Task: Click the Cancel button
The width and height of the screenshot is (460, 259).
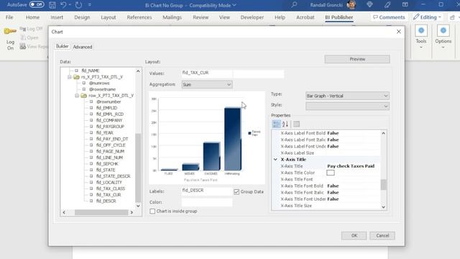Action: (x=382, y=235)
